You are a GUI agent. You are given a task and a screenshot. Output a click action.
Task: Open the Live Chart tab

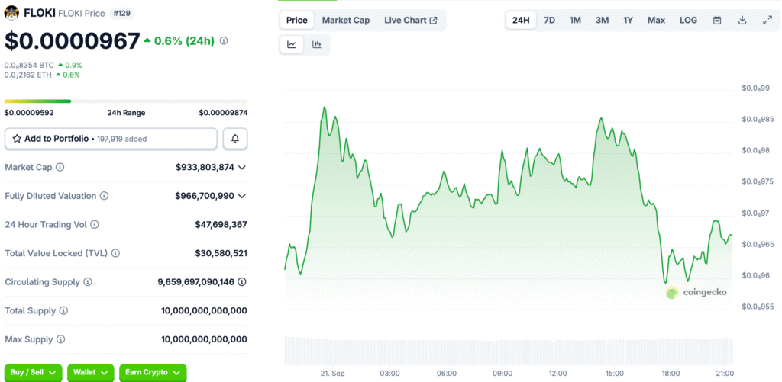(410, 20)
